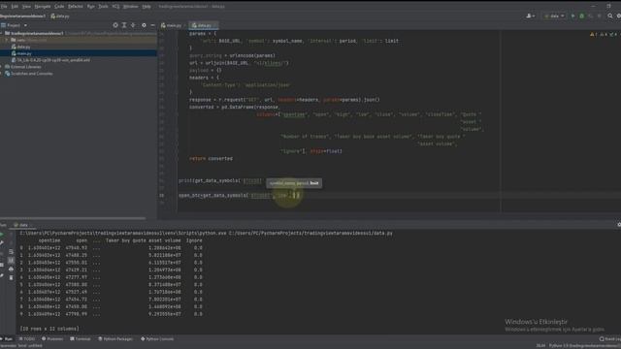This screenshot has width=621, height=349.
Task: Click the trash clear-all icon in Run panel
Action: pos(11,278)
